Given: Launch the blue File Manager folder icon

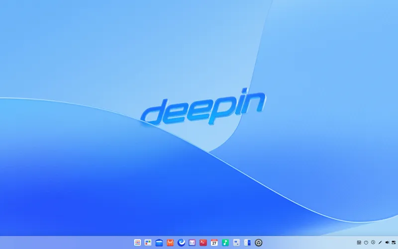Looking at the screenshot, I should (x=159, y=243).
